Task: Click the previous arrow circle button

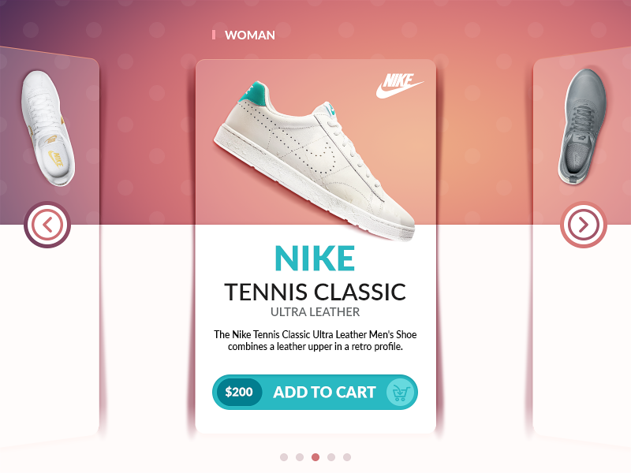Action: tap(47, 225)
